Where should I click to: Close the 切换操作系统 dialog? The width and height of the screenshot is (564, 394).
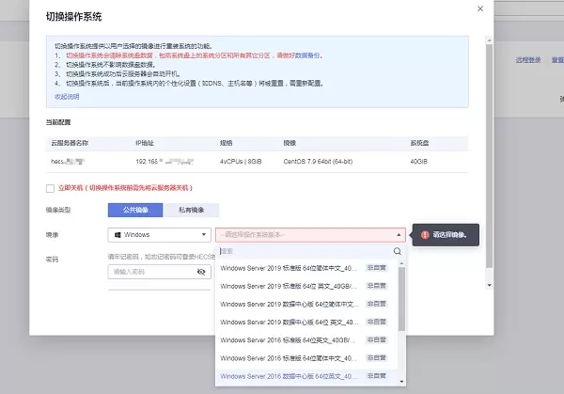[481, 8]
